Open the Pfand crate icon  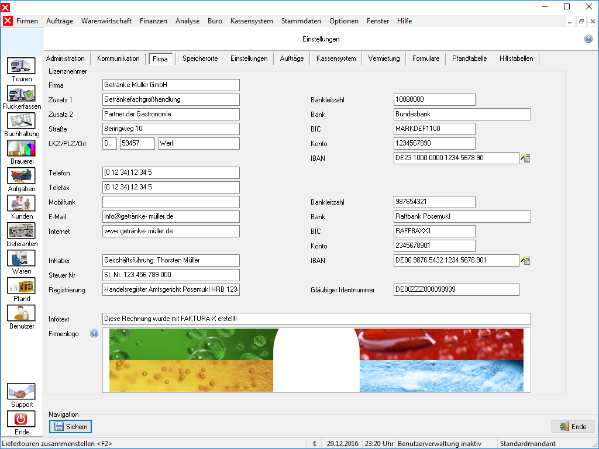21,285
